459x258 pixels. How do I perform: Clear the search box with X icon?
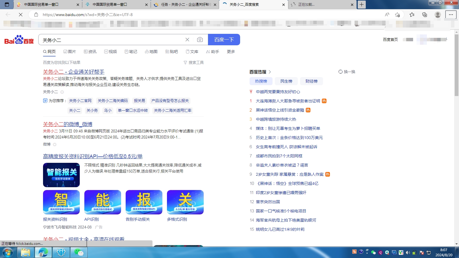187,40
